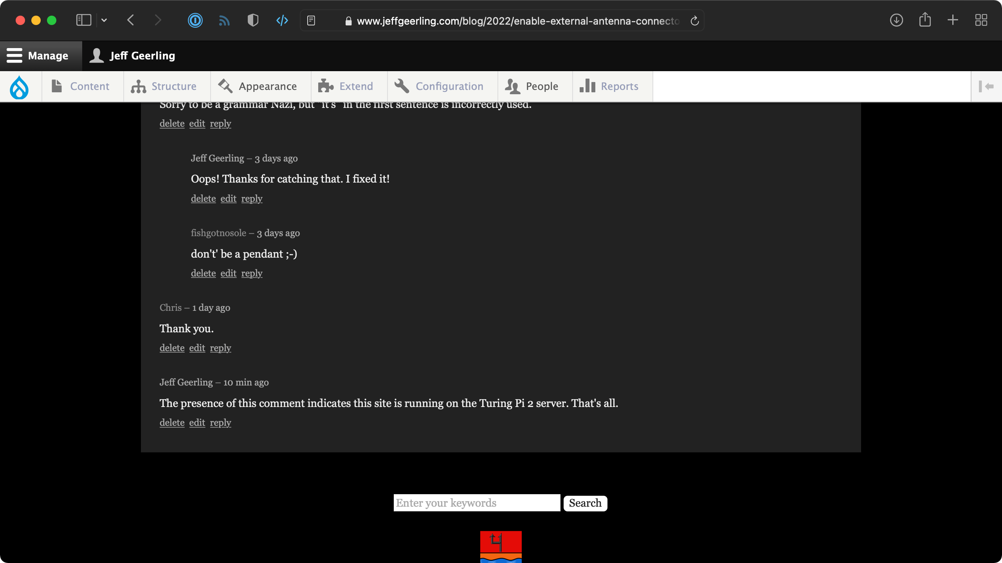Toggle Reader view in the address bar
Screen dimensions: 1002x563
311,21
